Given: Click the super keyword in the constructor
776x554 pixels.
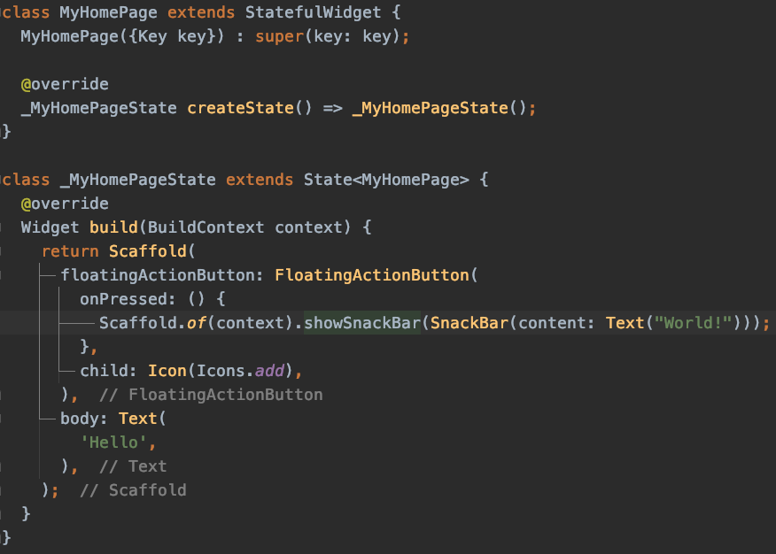Looking at the screenshot, I should click(279, 36).
